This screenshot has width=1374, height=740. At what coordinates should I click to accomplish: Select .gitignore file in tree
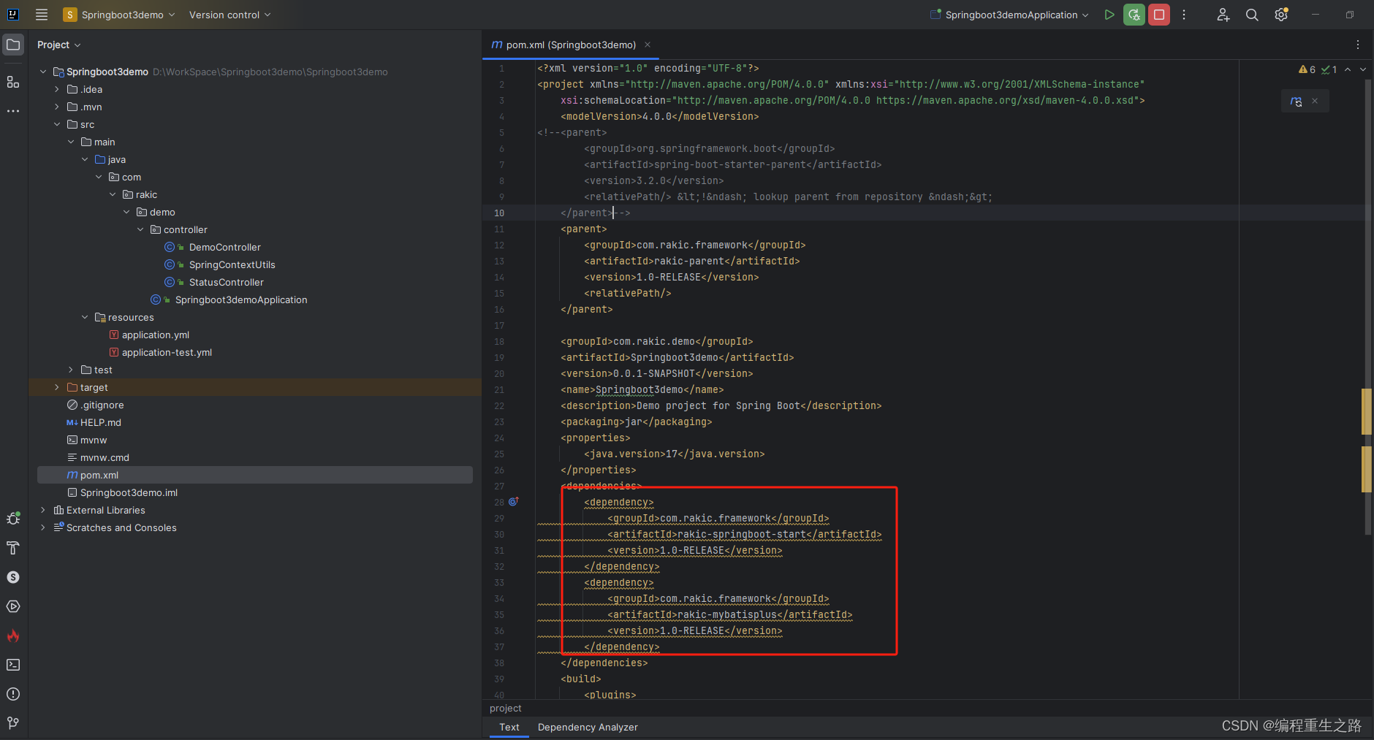pyautogui.click(x=102, y=405)
